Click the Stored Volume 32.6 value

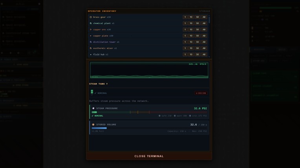[x=194, y=125]
